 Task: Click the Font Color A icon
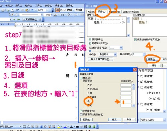71,127
